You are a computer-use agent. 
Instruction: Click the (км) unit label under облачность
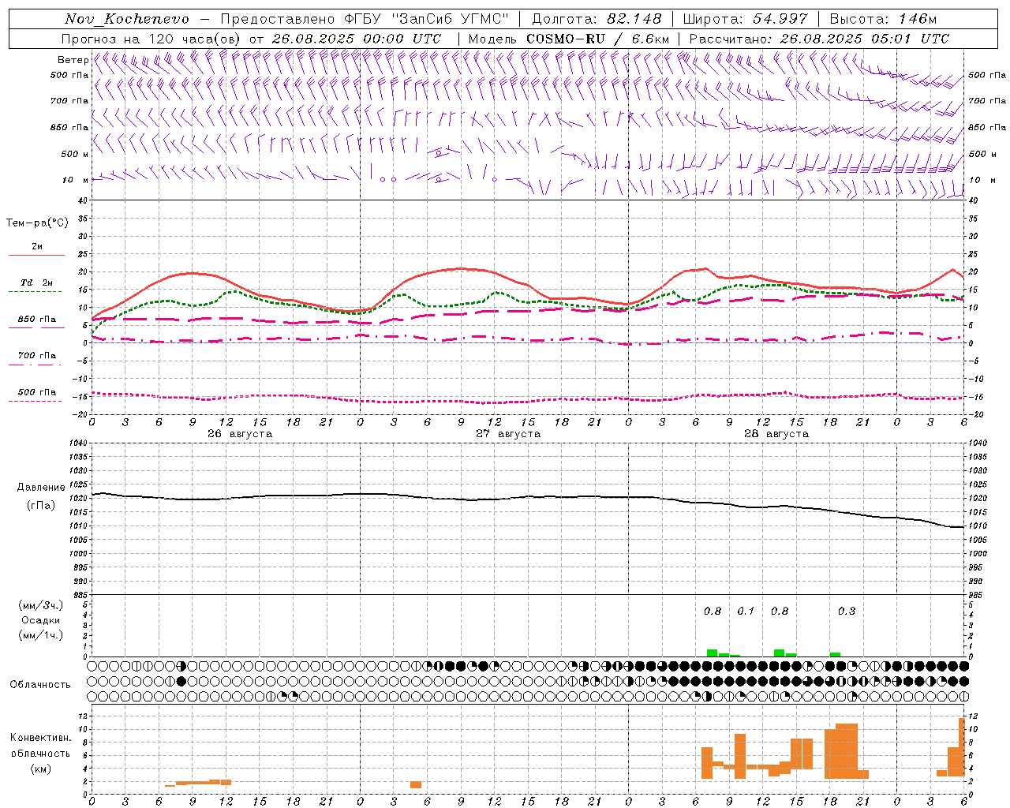coord(40,769)
